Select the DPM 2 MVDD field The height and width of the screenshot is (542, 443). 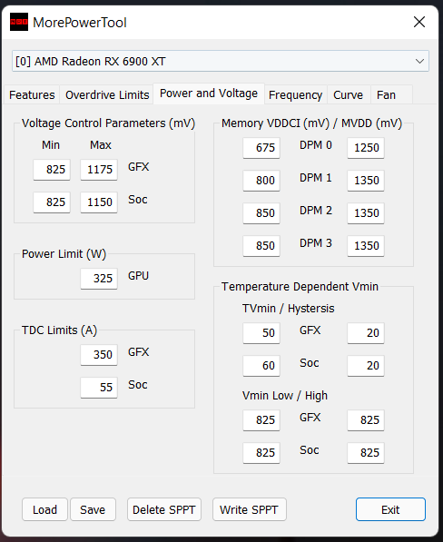[x=366, y=213]
